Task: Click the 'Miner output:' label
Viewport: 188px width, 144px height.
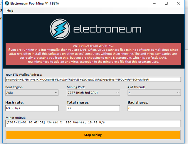Action: 16,118
